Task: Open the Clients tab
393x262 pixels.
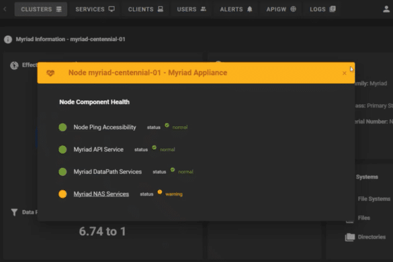Action: [146, 9]
